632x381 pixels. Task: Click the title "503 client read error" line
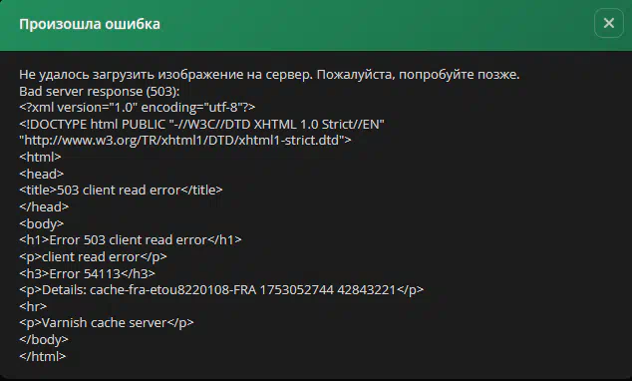pyautogui.click(x=121, y=190)
